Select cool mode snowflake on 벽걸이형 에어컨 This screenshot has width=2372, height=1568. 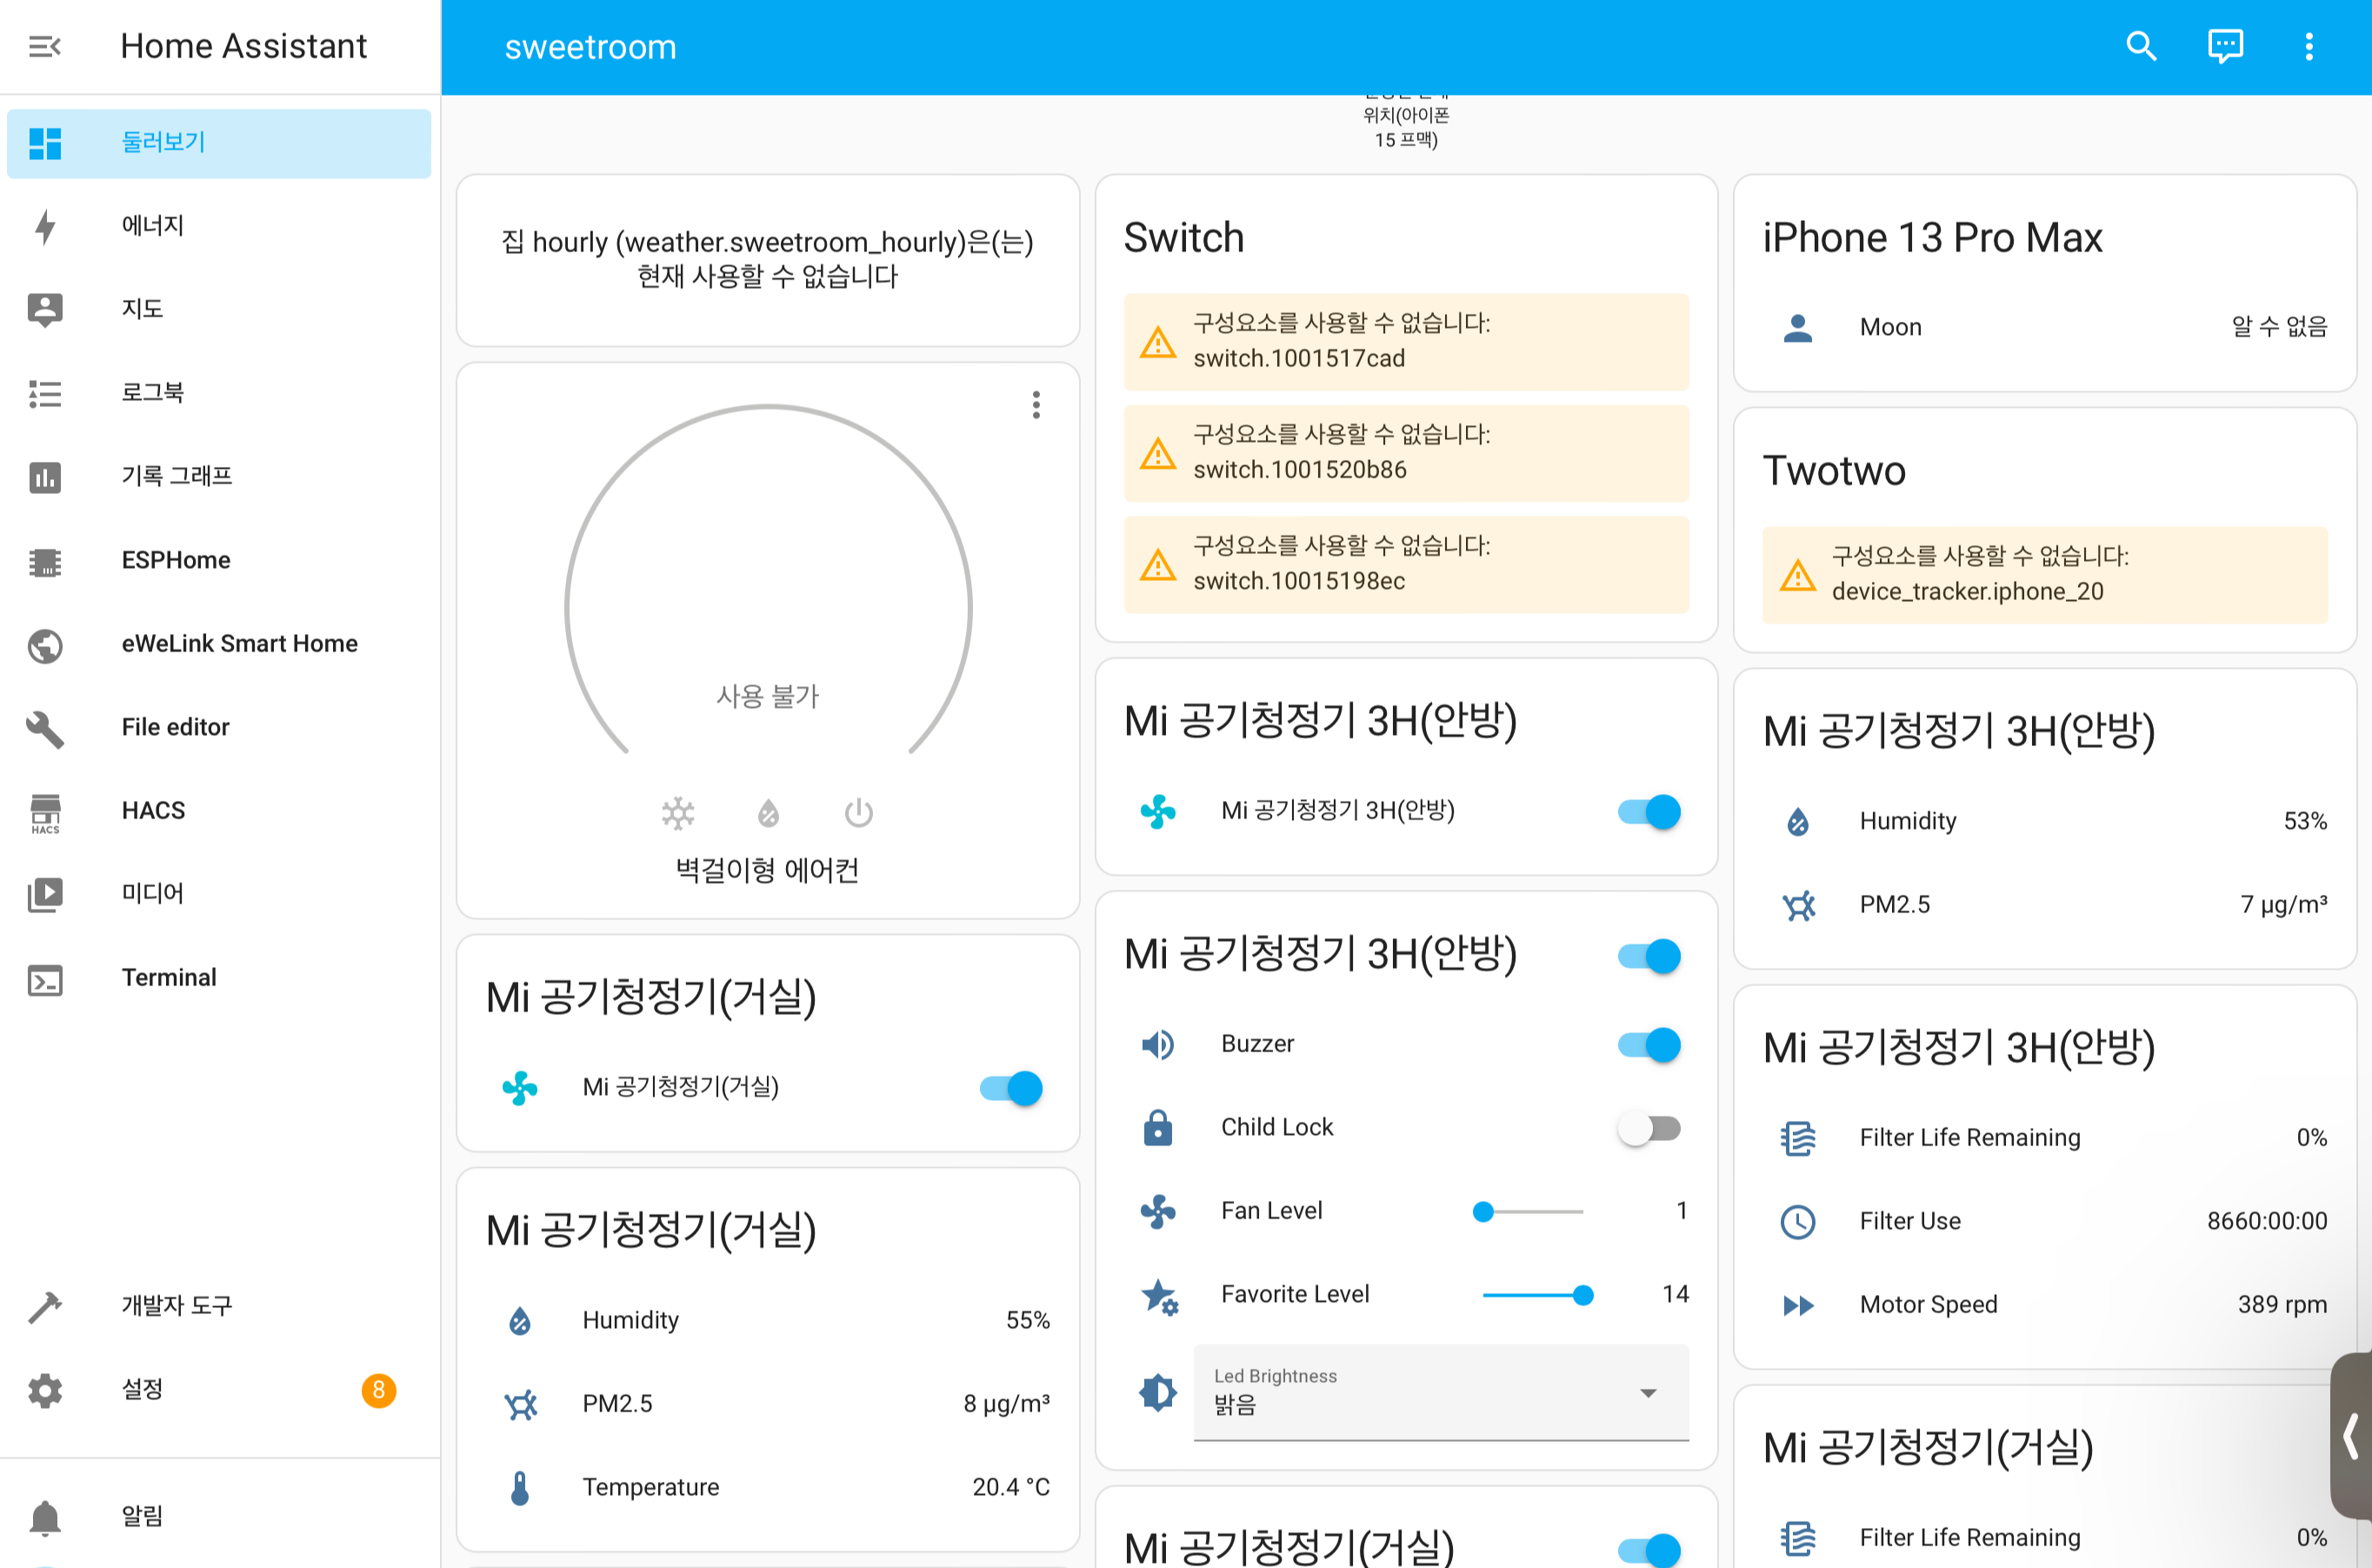pyautogui.click(x=677, y=813)
